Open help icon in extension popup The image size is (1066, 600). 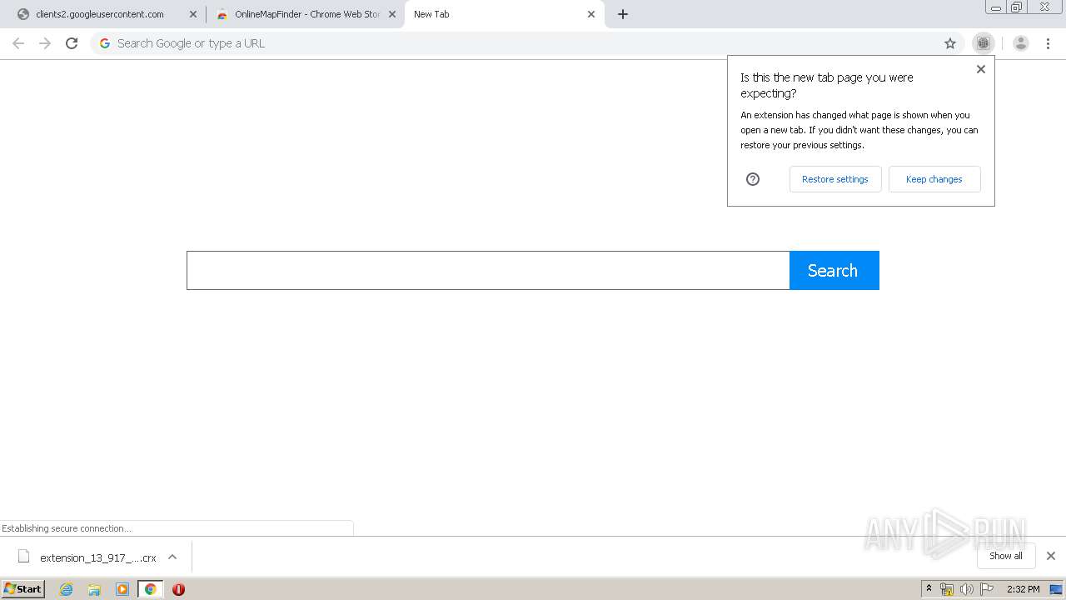click(753, 179)
